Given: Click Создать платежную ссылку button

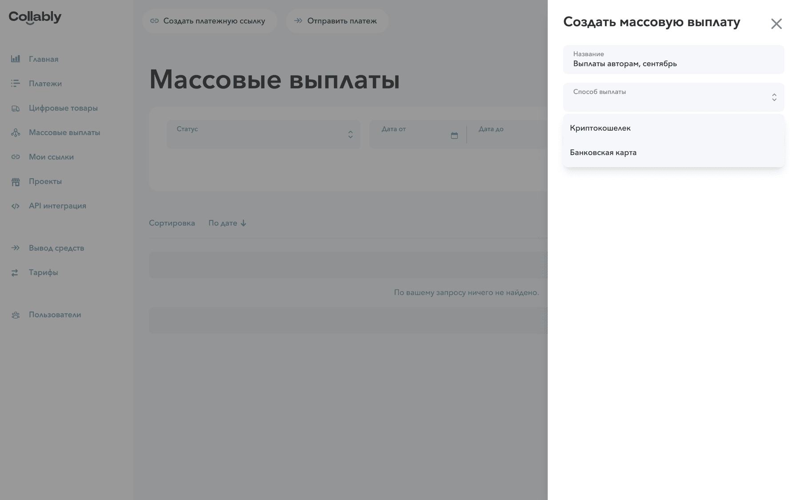Looking at the screenshot, I should click(x=210, y=21).
